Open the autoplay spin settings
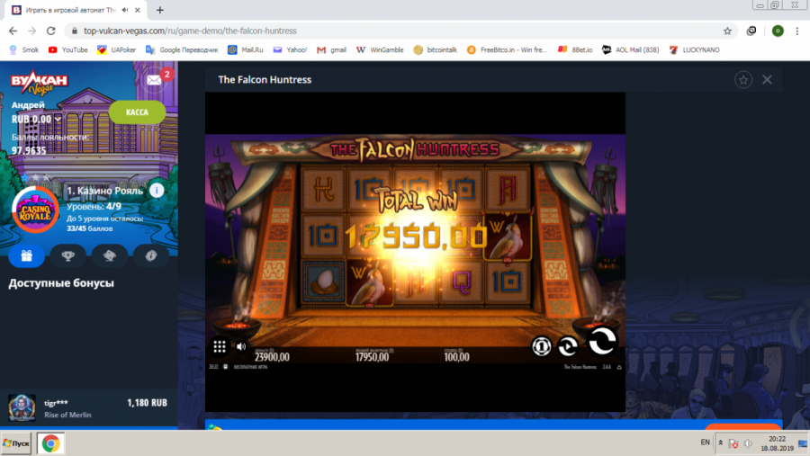Image resolution: width=810 pixels, height=456 pixels. point(568,345)
